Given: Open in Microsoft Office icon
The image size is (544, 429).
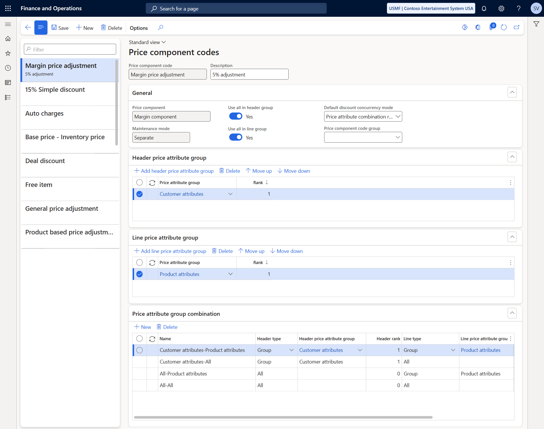Looking at the screenshot, I should (478, 27).
